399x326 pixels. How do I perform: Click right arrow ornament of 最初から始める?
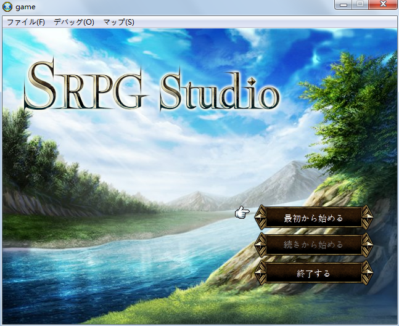(x=367, y=217)
